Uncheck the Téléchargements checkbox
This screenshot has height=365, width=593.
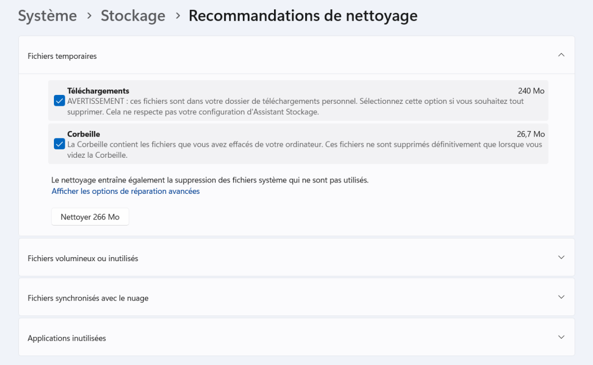pos(59,101)
